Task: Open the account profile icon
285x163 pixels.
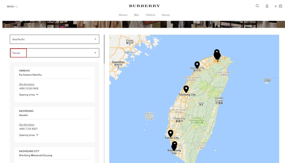Action: [267, 6]
